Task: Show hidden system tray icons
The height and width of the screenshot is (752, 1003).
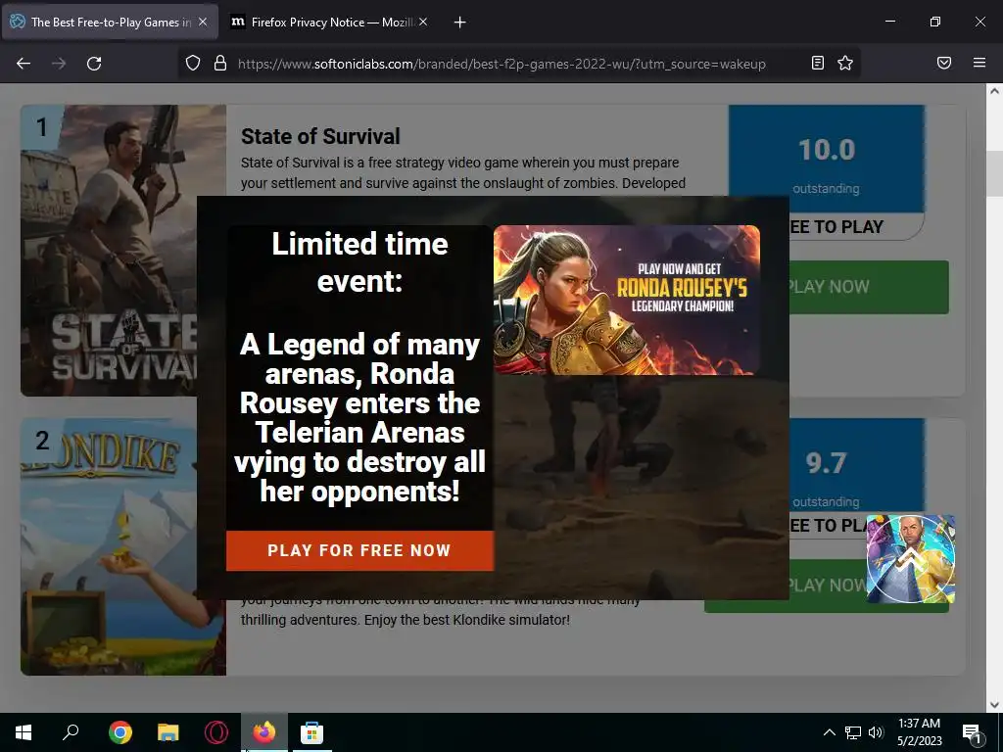Action: (x=829, y=732)
